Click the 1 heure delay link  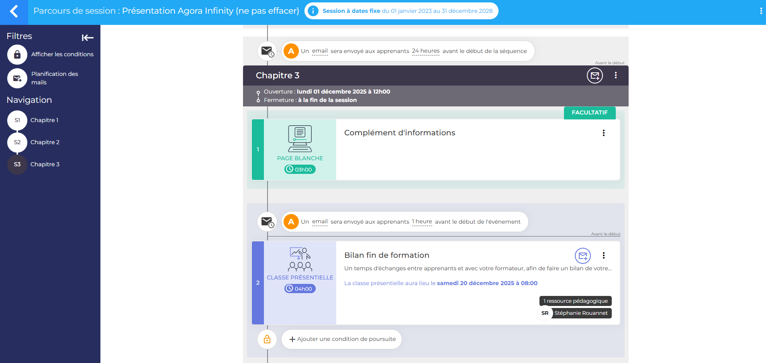[x=422, y=222]
